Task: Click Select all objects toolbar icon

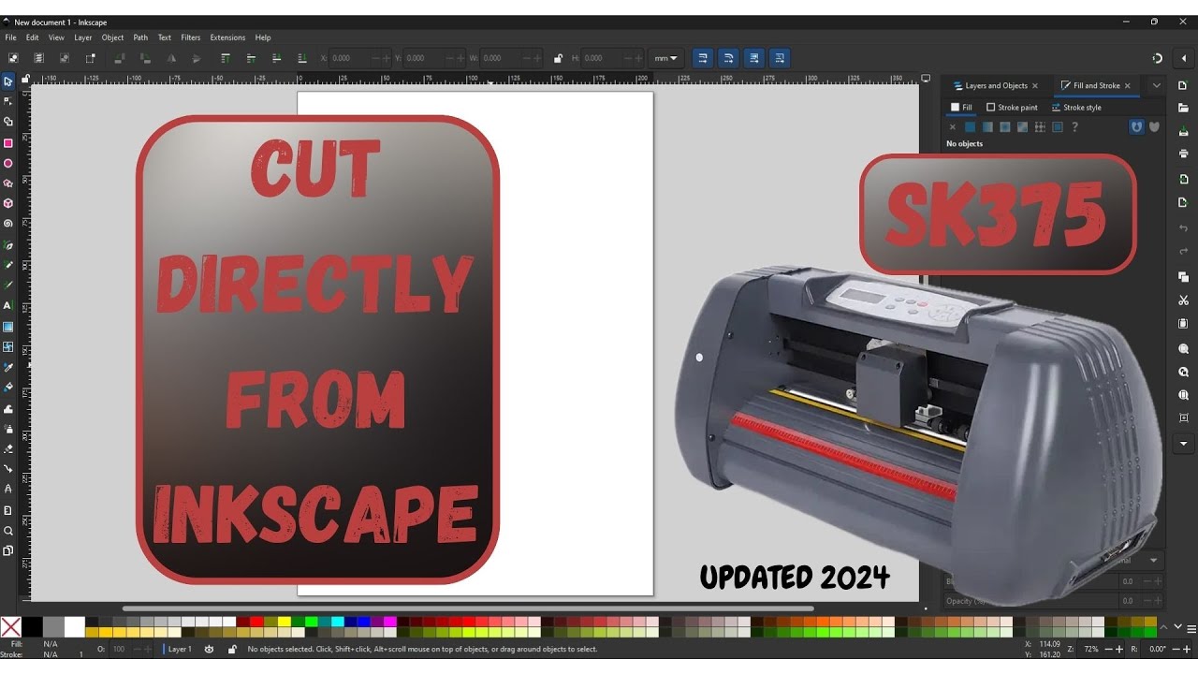Action: [x=13, y=58]
